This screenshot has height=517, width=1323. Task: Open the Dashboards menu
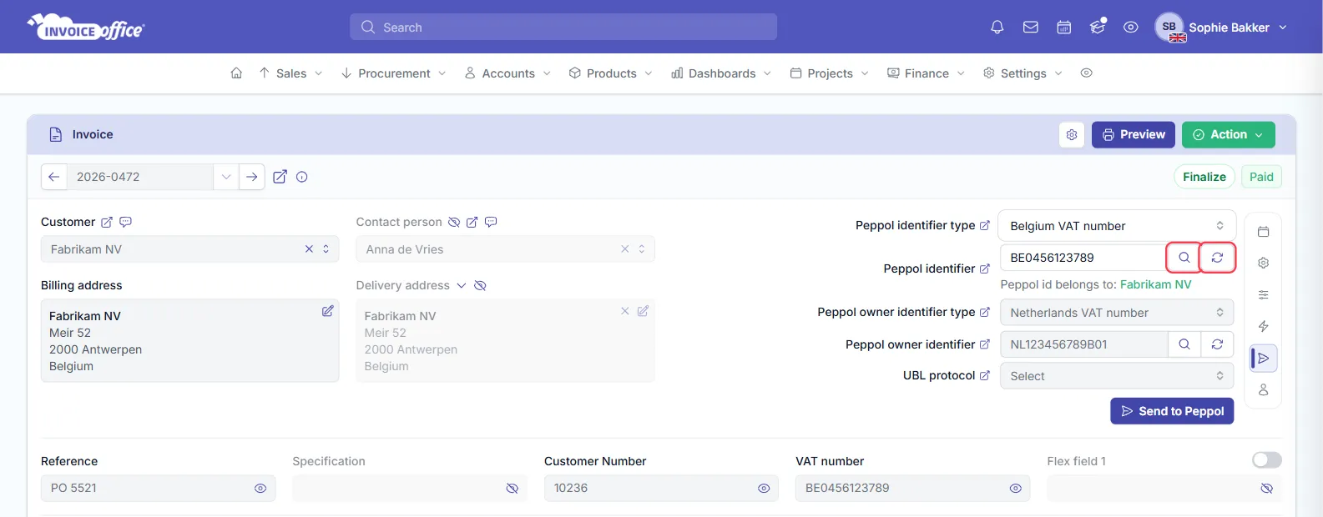pyautogui.click(x=722, y=73)
